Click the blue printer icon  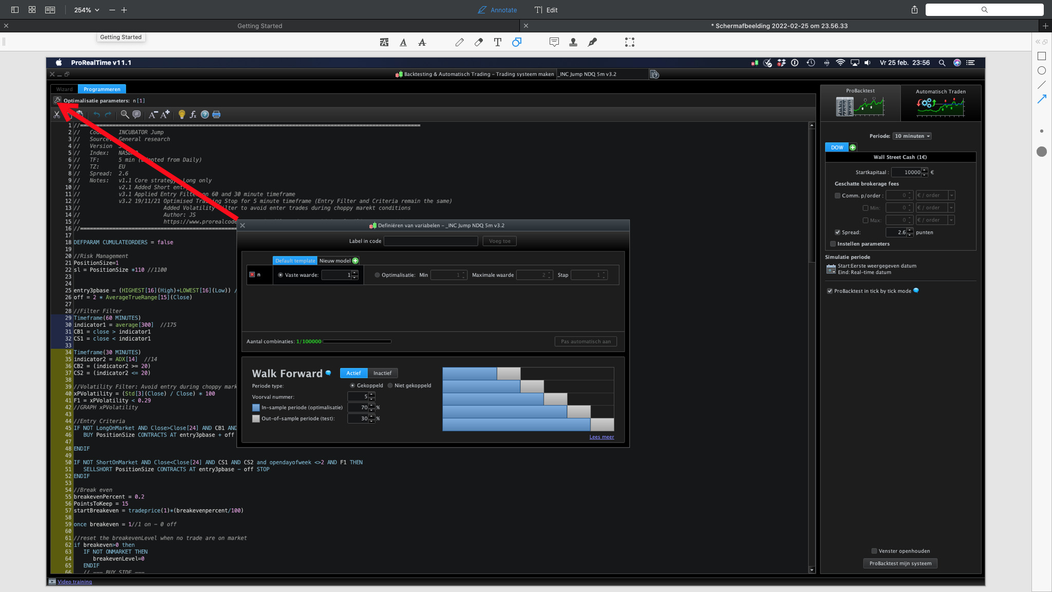pos(216,115)
